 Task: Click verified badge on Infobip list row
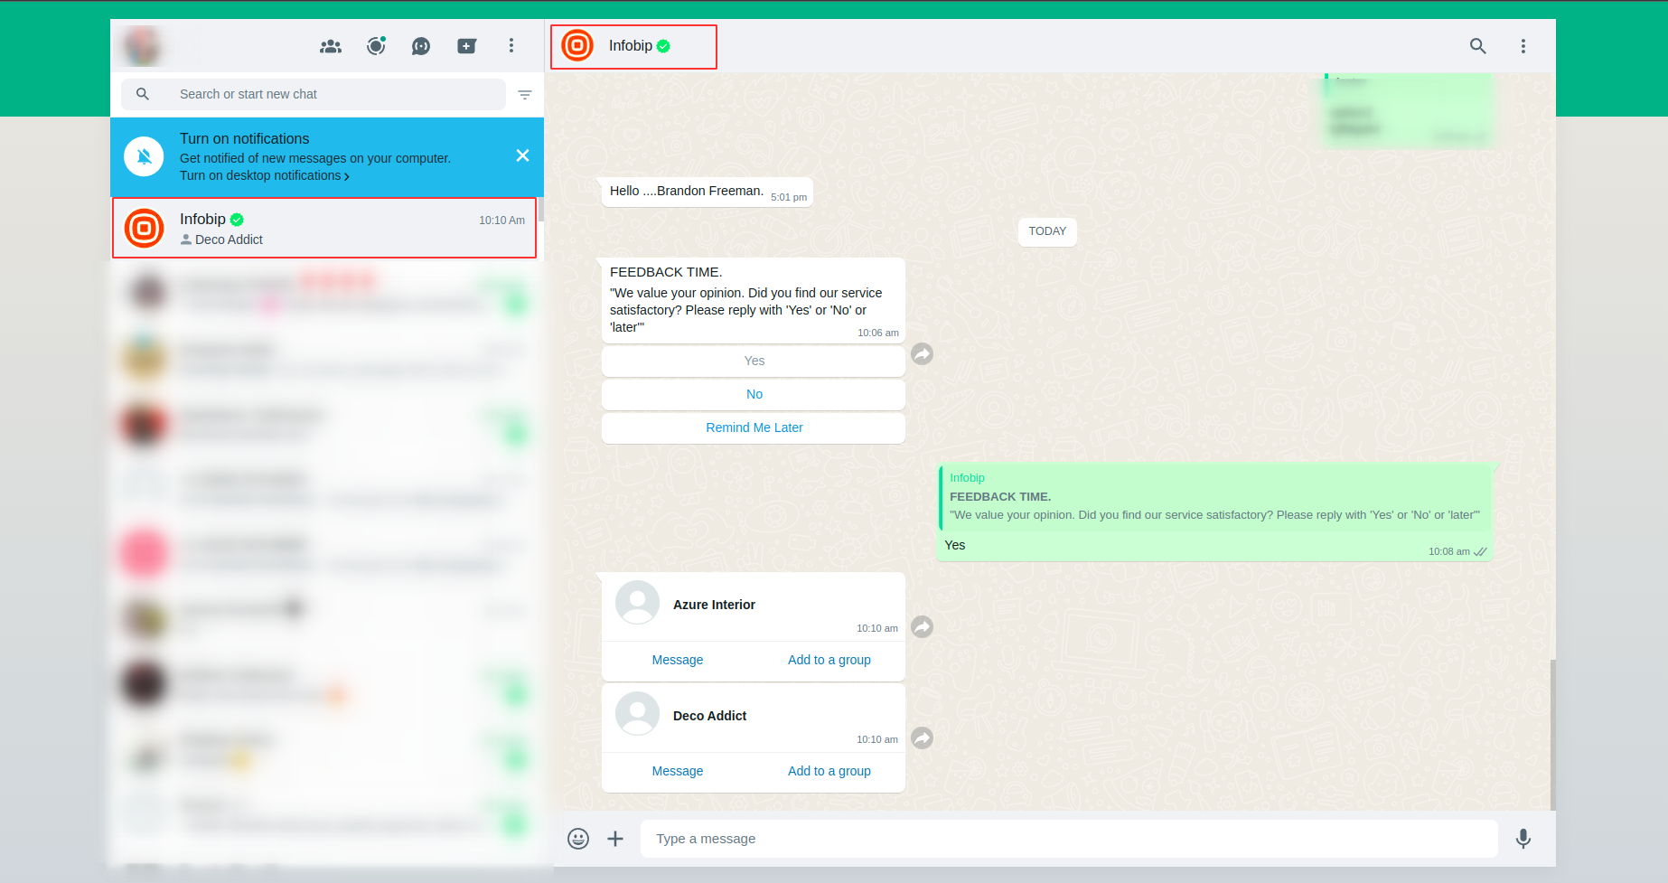[237, 220]
